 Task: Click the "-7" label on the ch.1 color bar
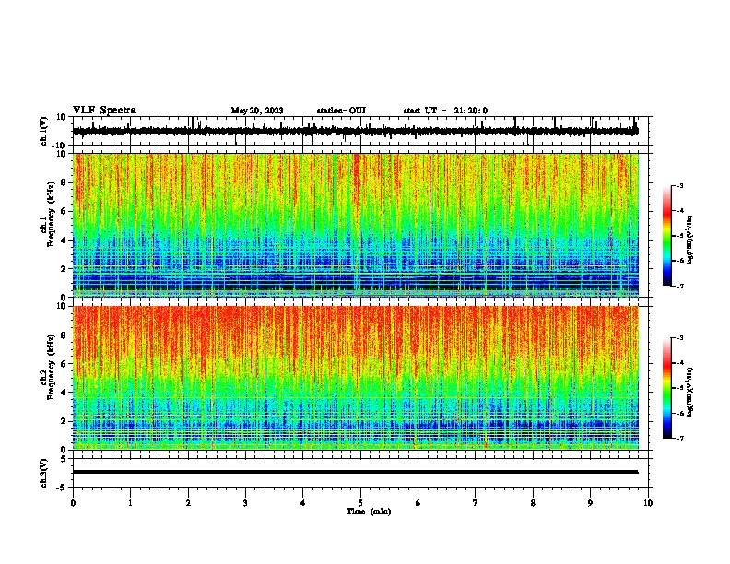(x=680, y=286)
